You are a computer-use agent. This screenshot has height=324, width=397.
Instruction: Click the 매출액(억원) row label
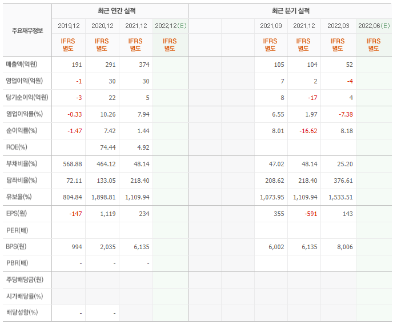[22, 65]
